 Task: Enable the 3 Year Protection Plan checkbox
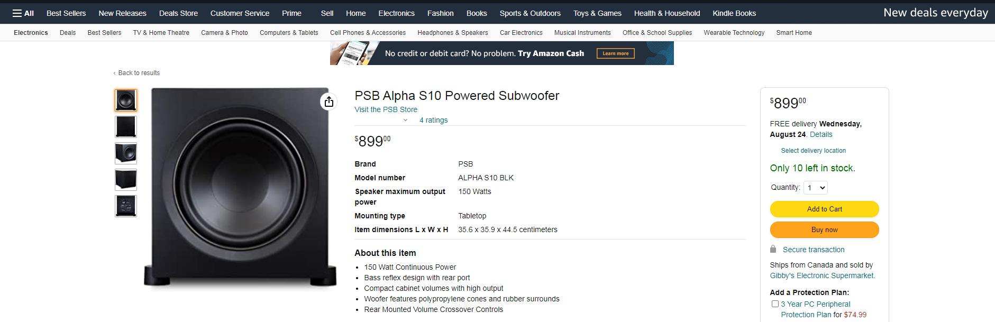tap(774, 303)
